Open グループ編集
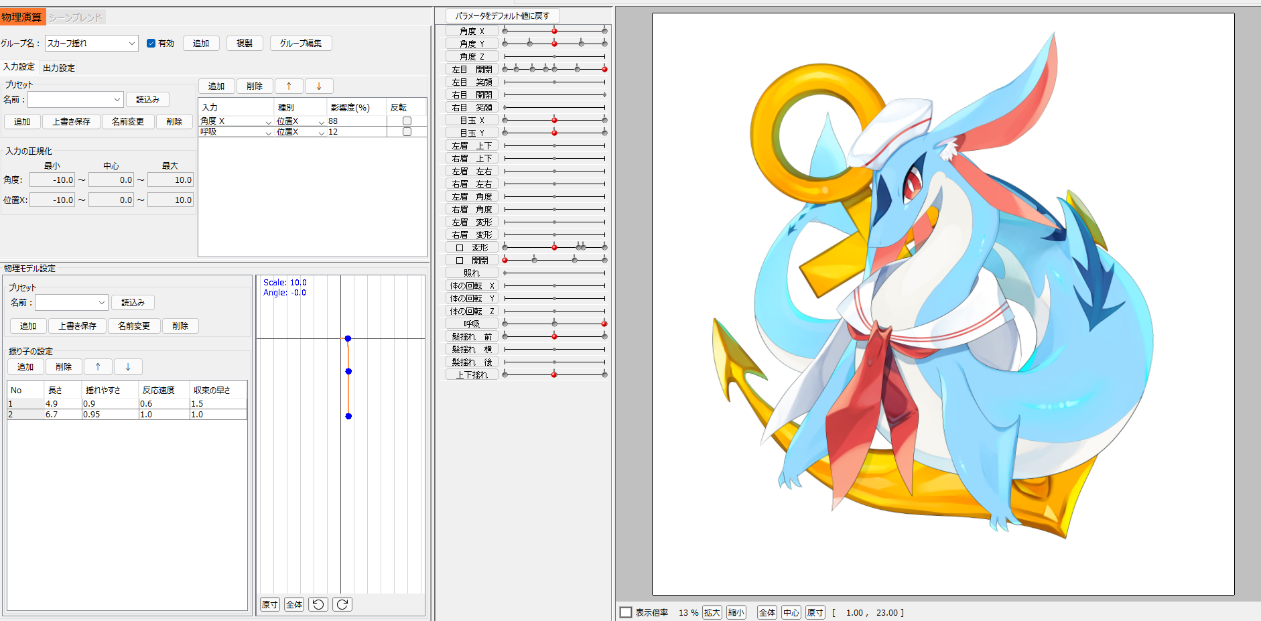The width and height of the screenshot is (1261, 621). click(x=301, y=44)
